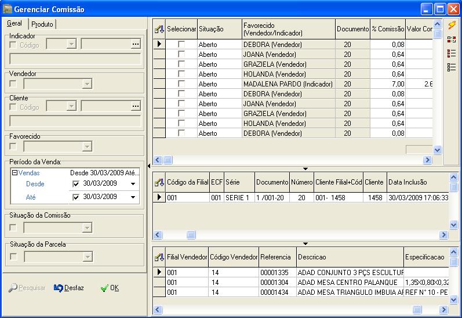Click the Desfaz button
Viewport: 462px width, 318px height.
coord(69,288)
